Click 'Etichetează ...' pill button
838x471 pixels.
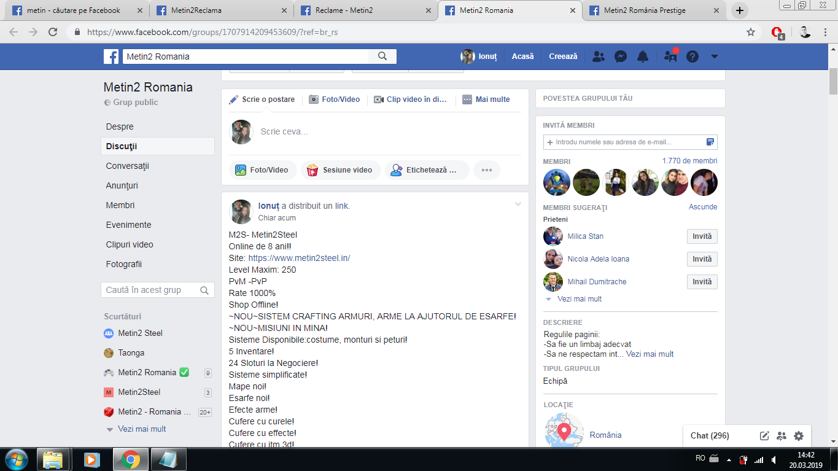click(427, 170)
